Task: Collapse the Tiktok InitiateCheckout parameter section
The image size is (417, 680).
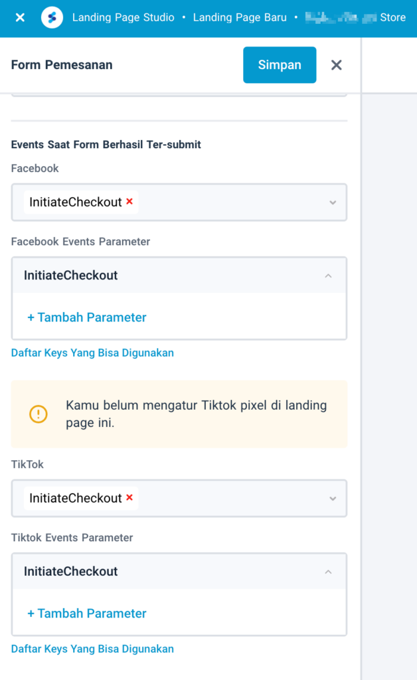Action: [328, 571]
